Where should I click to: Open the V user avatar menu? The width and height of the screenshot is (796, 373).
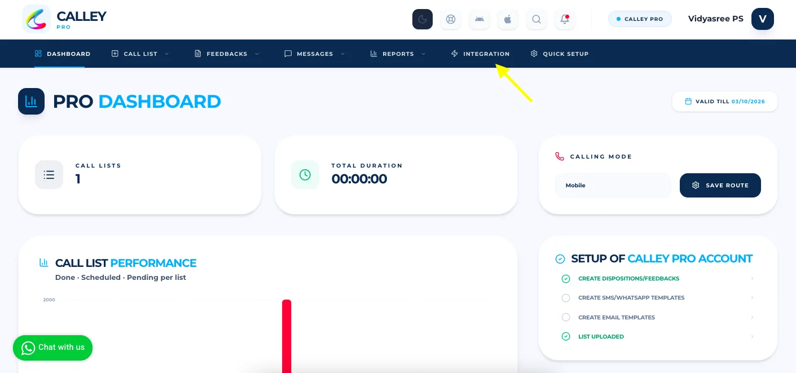tap(763, 19)
